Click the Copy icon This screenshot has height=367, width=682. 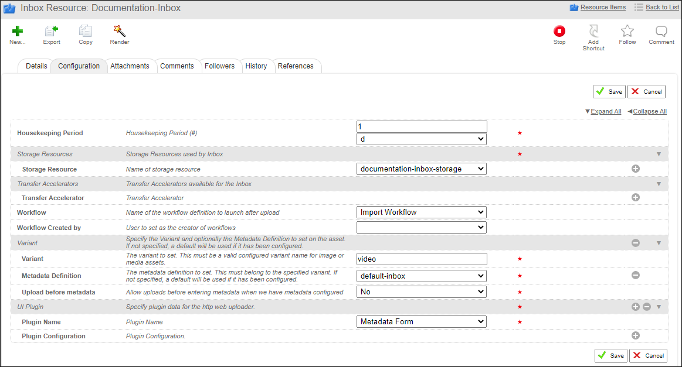coord(85,30)
